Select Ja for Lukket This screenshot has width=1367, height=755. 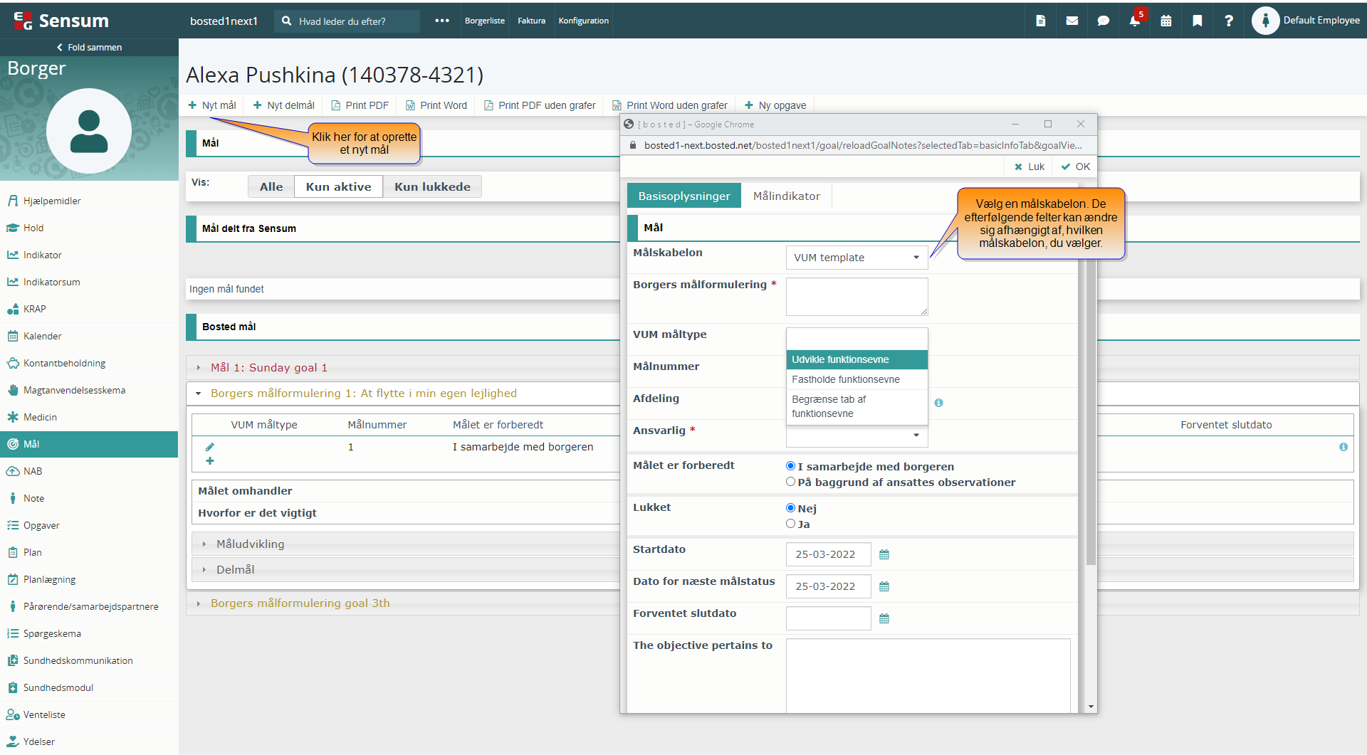click(x=790, y=524)
